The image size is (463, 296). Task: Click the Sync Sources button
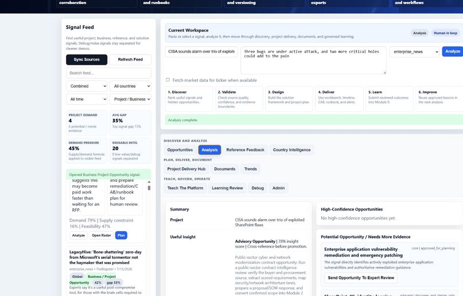tap(87, 60)
